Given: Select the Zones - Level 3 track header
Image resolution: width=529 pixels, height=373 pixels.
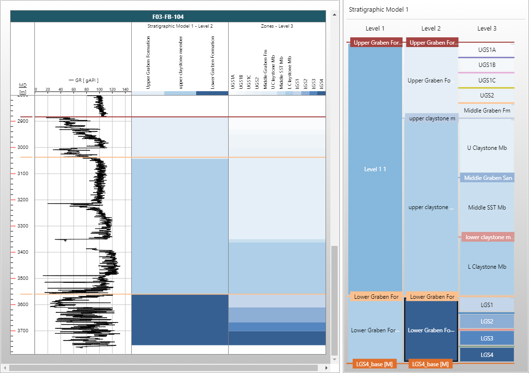Looking at the screenshot, I should pos(276,26).
